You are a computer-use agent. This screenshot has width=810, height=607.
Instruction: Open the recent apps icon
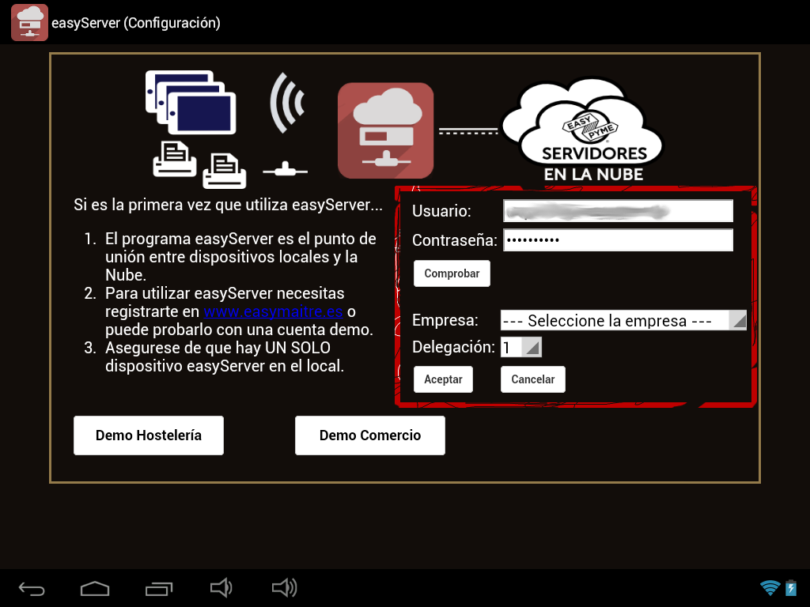(158, 588)
